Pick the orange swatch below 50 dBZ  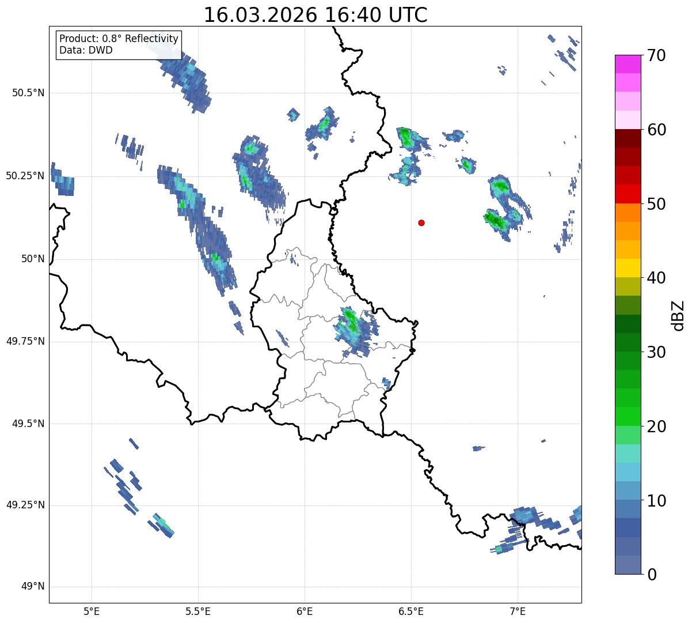pos(628,213)
